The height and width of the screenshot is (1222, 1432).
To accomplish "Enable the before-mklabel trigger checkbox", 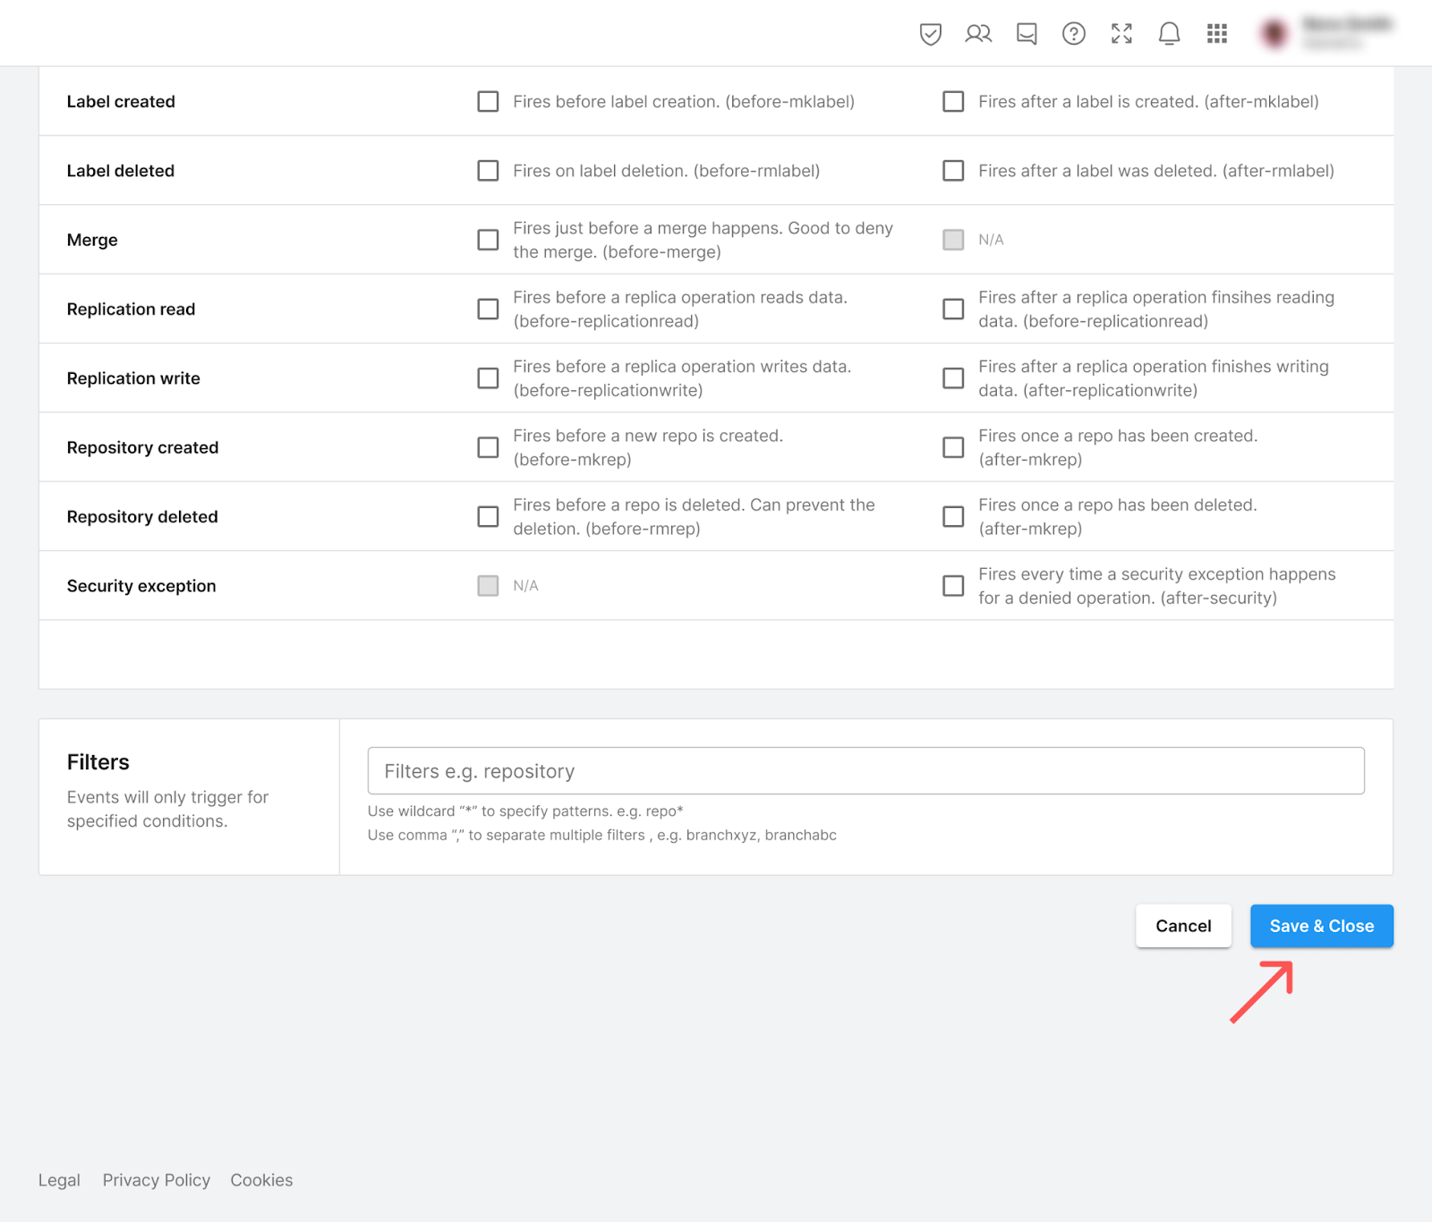I will click(488, 101).
